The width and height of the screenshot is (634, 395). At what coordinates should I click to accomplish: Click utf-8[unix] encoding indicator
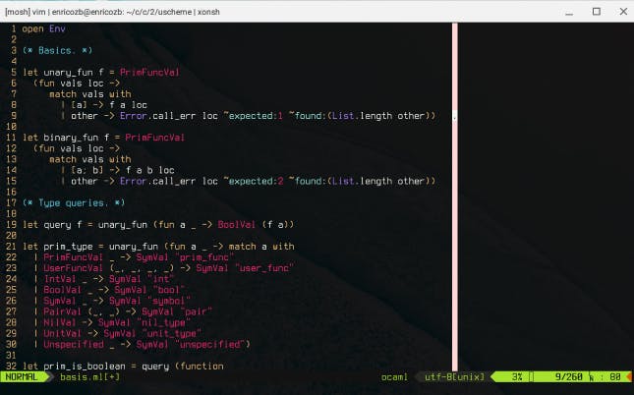454,376
